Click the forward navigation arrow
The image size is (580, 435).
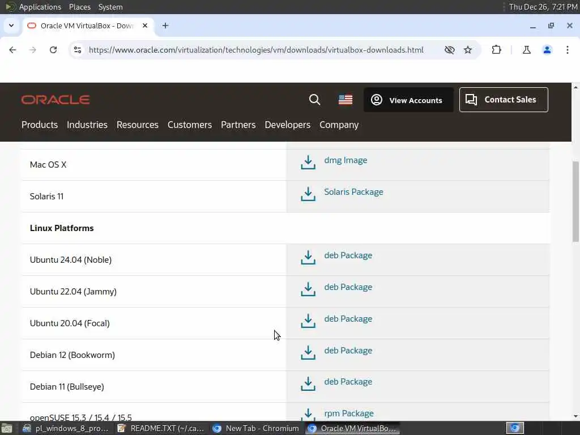[33, 50]
